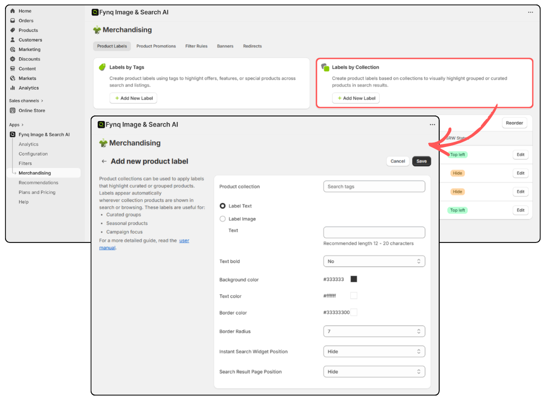This screenshot has height=400, width=545.
Task: Click Edit for the last Top left row
Action: tap(520, 210)
